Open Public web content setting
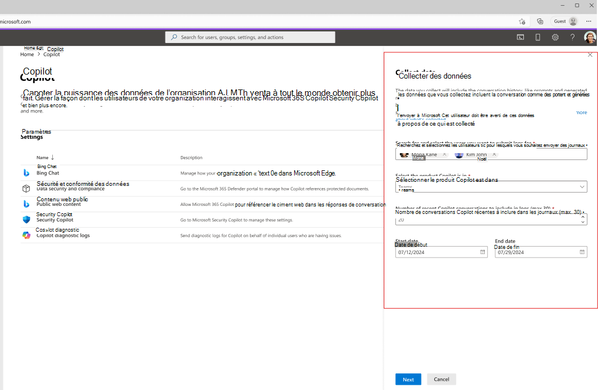 [59, 204]
